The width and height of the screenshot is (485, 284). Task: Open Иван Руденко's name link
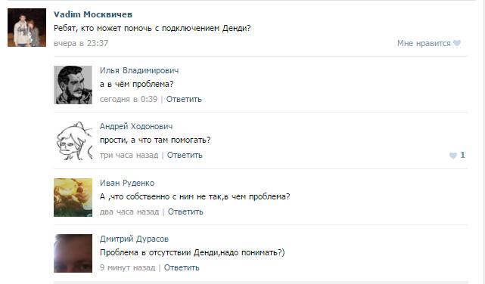(127, 183)
